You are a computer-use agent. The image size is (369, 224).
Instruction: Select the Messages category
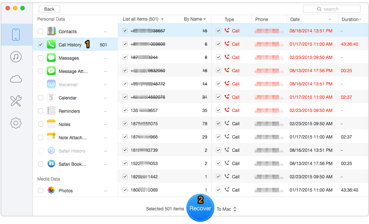[x=75, y=57]
